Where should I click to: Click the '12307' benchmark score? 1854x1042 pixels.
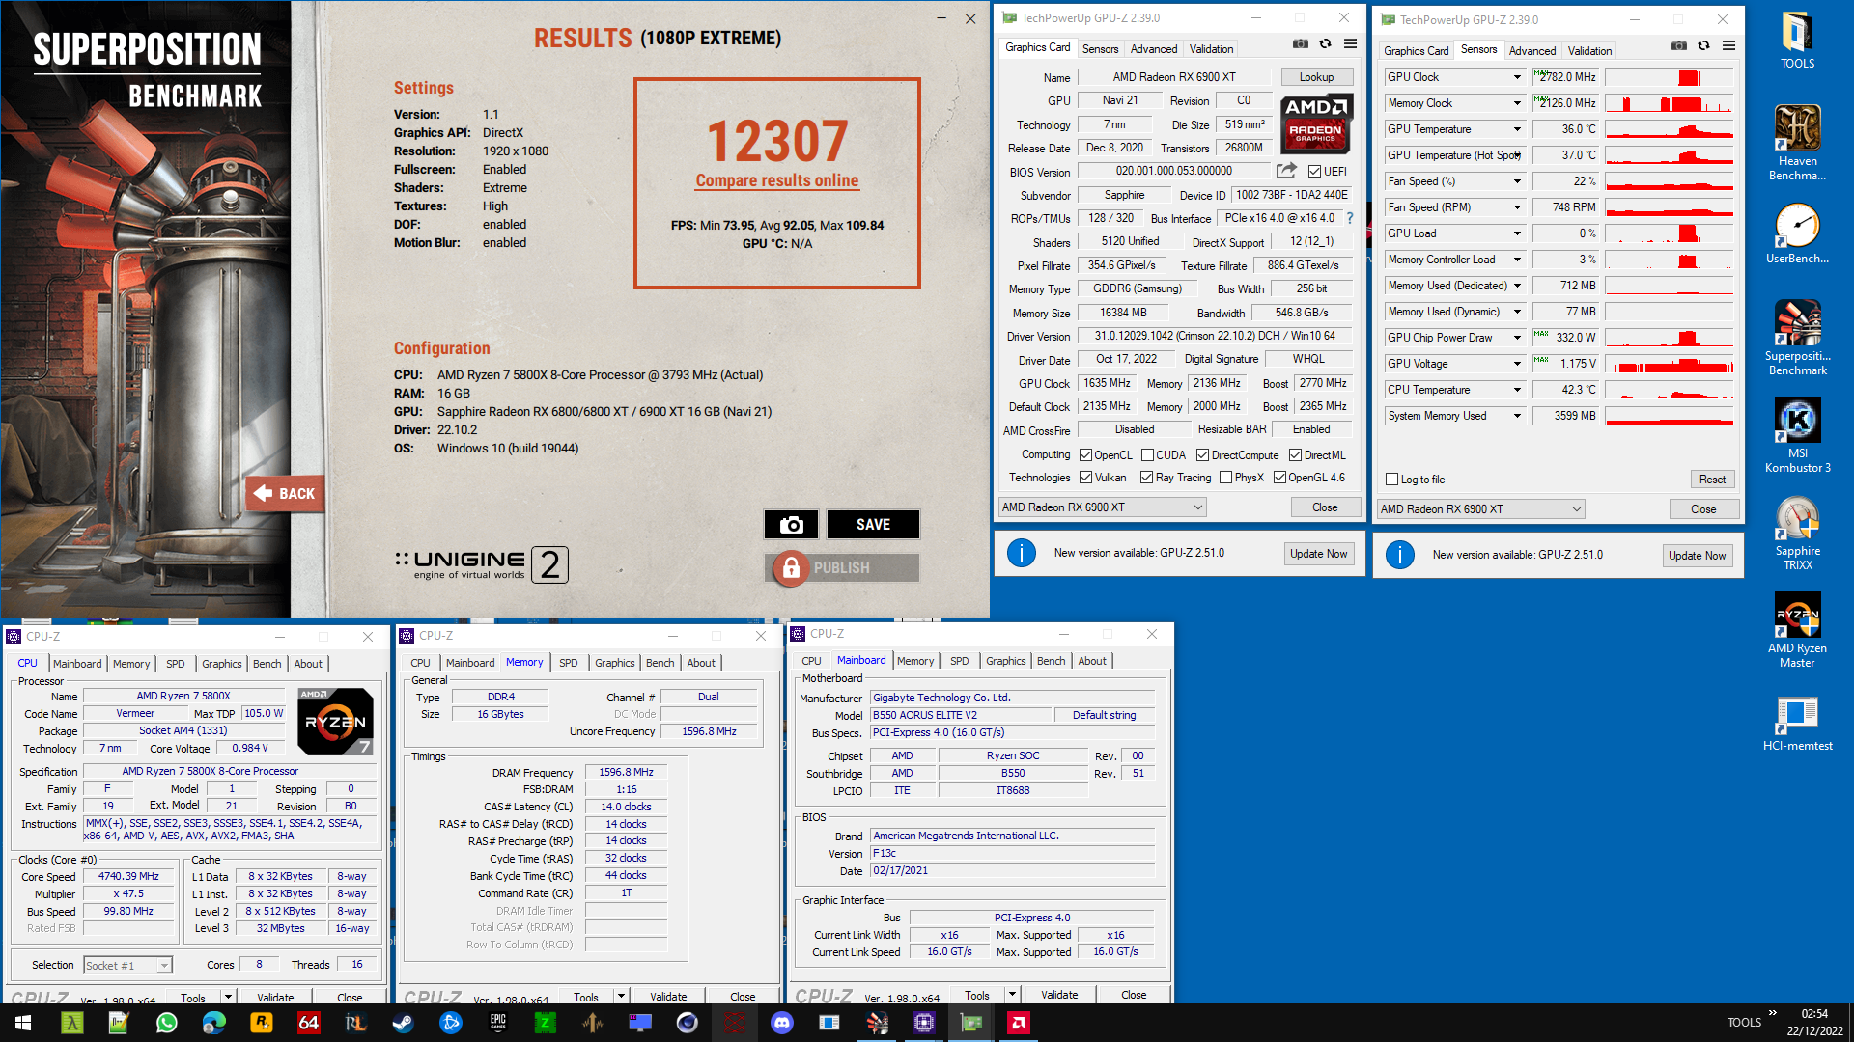click(777, 141)
